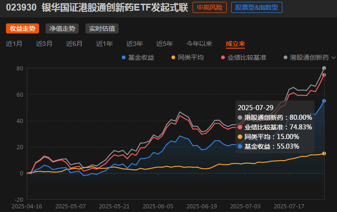
Task: Select the 近3月 time range
Action: pos(44,44)
